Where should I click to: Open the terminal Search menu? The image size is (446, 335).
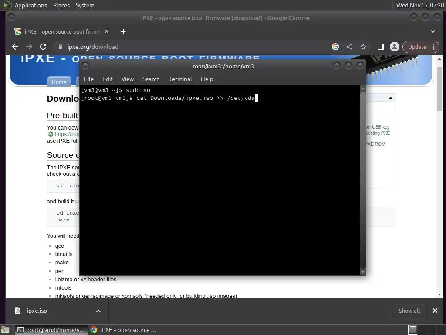(151, 79)
